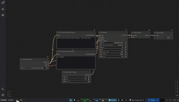This screenshot has height=102, width=179.
Task: Collapse the KSampler node via title dot
Action: [x=100, y=32]
